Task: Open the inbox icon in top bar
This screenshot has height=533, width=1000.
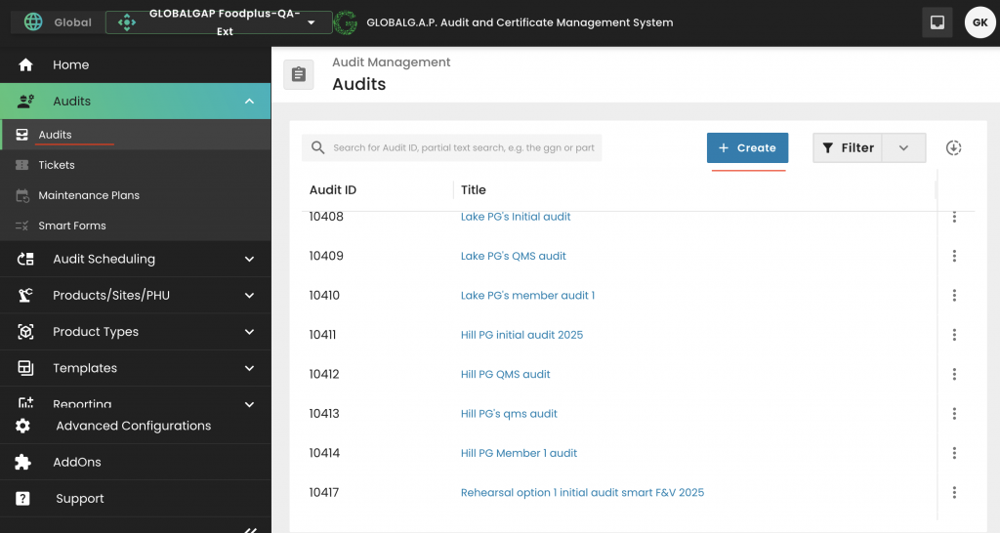Action: (937, 22)
